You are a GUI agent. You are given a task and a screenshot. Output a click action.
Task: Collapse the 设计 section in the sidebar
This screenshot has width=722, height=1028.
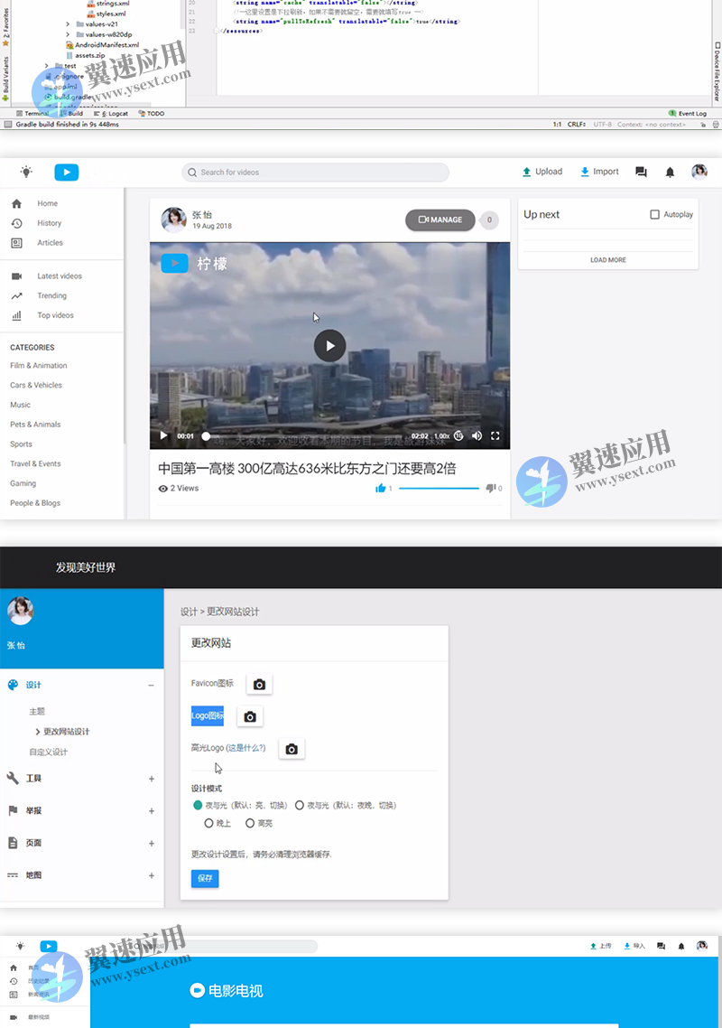(152, 685)
